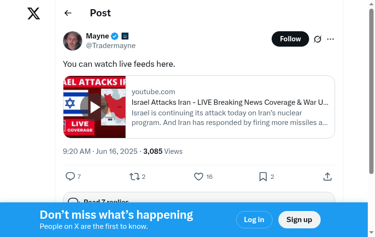Bookmark this post
375x237 pixels.
pyautogui.click(x=263, y=176)
